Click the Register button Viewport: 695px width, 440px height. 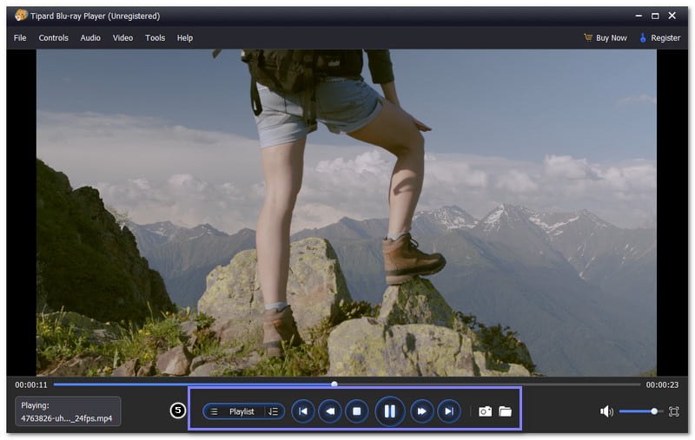(665, 38)
